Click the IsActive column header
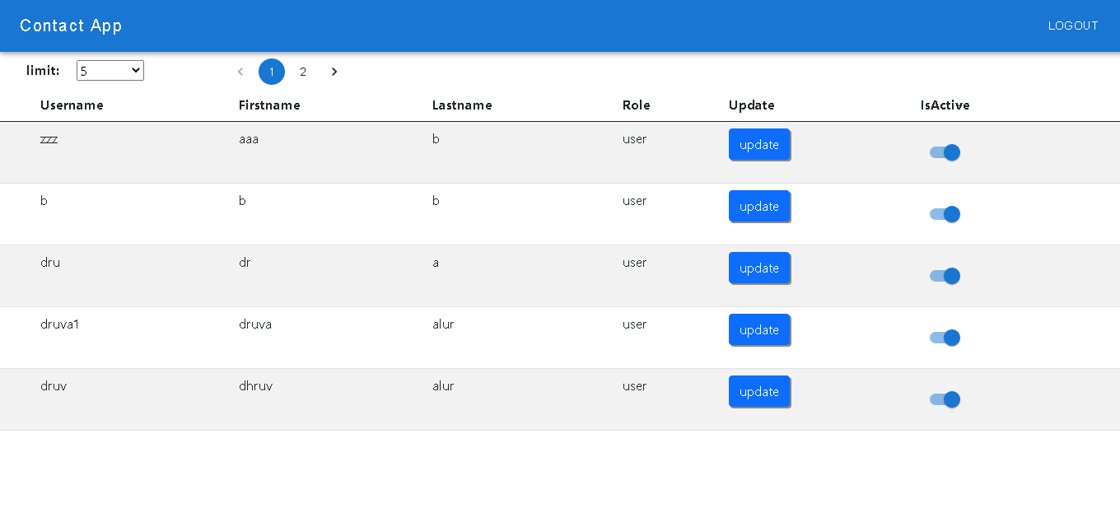The height and width of the screenshot is (527, 1120). tap(945, 105)
